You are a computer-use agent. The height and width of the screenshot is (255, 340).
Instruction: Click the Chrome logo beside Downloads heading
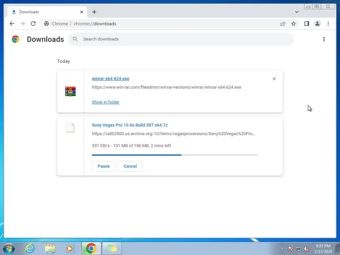coord(16,39)
